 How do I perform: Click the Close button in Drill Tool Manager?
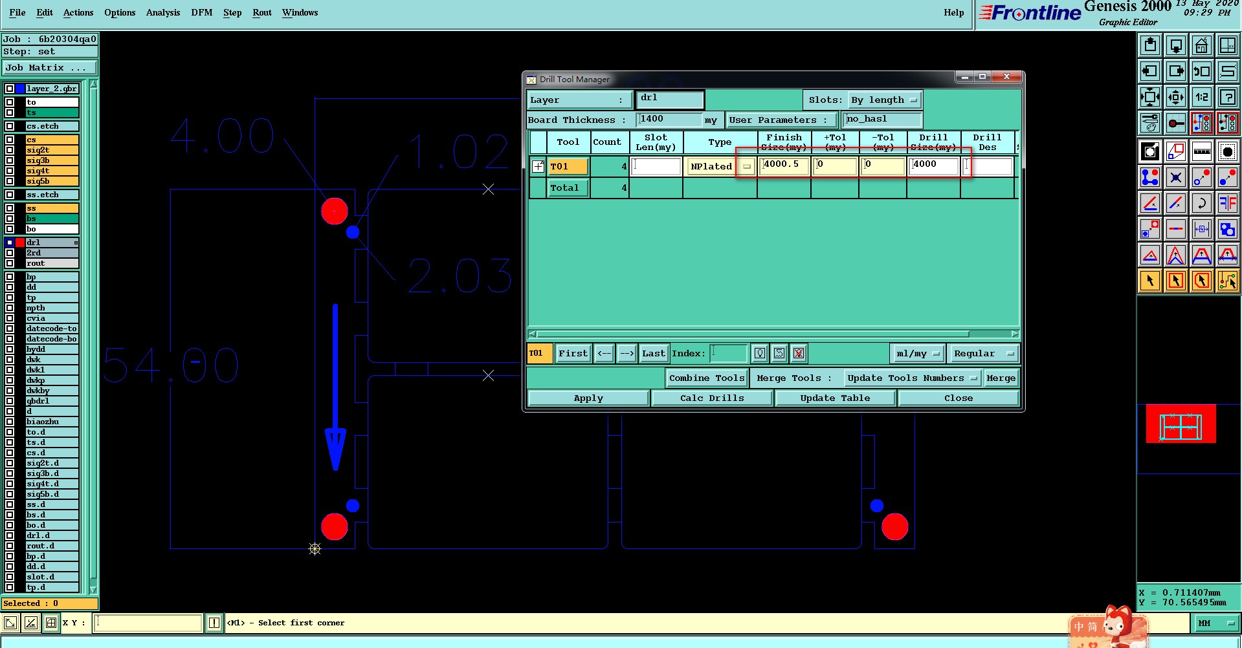click(x=959, y=398)
